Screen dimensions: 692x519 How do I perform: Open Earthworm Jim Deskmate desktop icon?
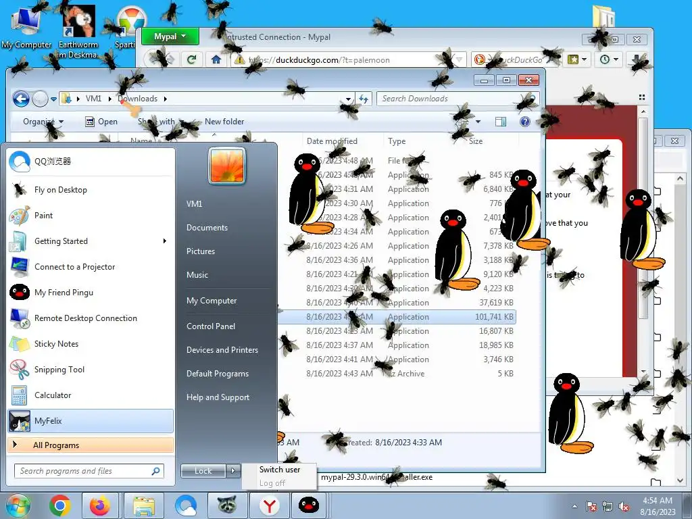[78, 32]
